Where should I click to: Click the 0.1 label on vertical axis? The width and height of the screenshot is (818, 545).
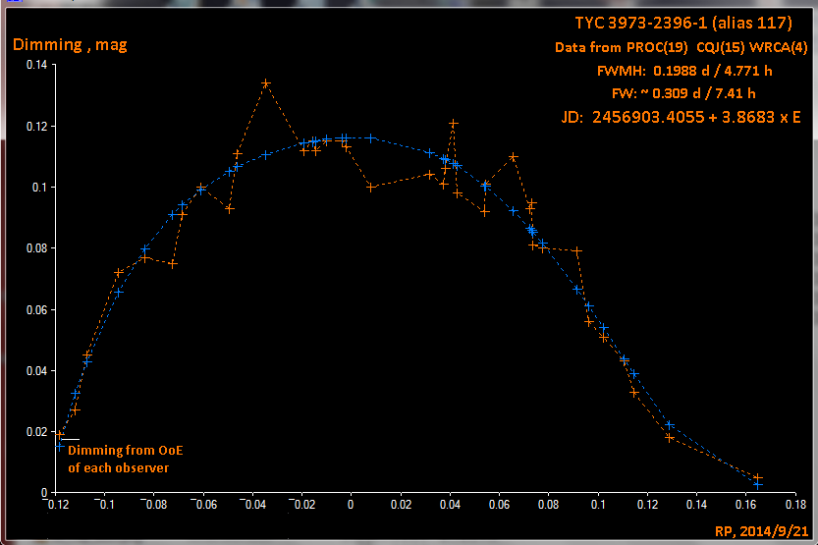tap(40, 187)
